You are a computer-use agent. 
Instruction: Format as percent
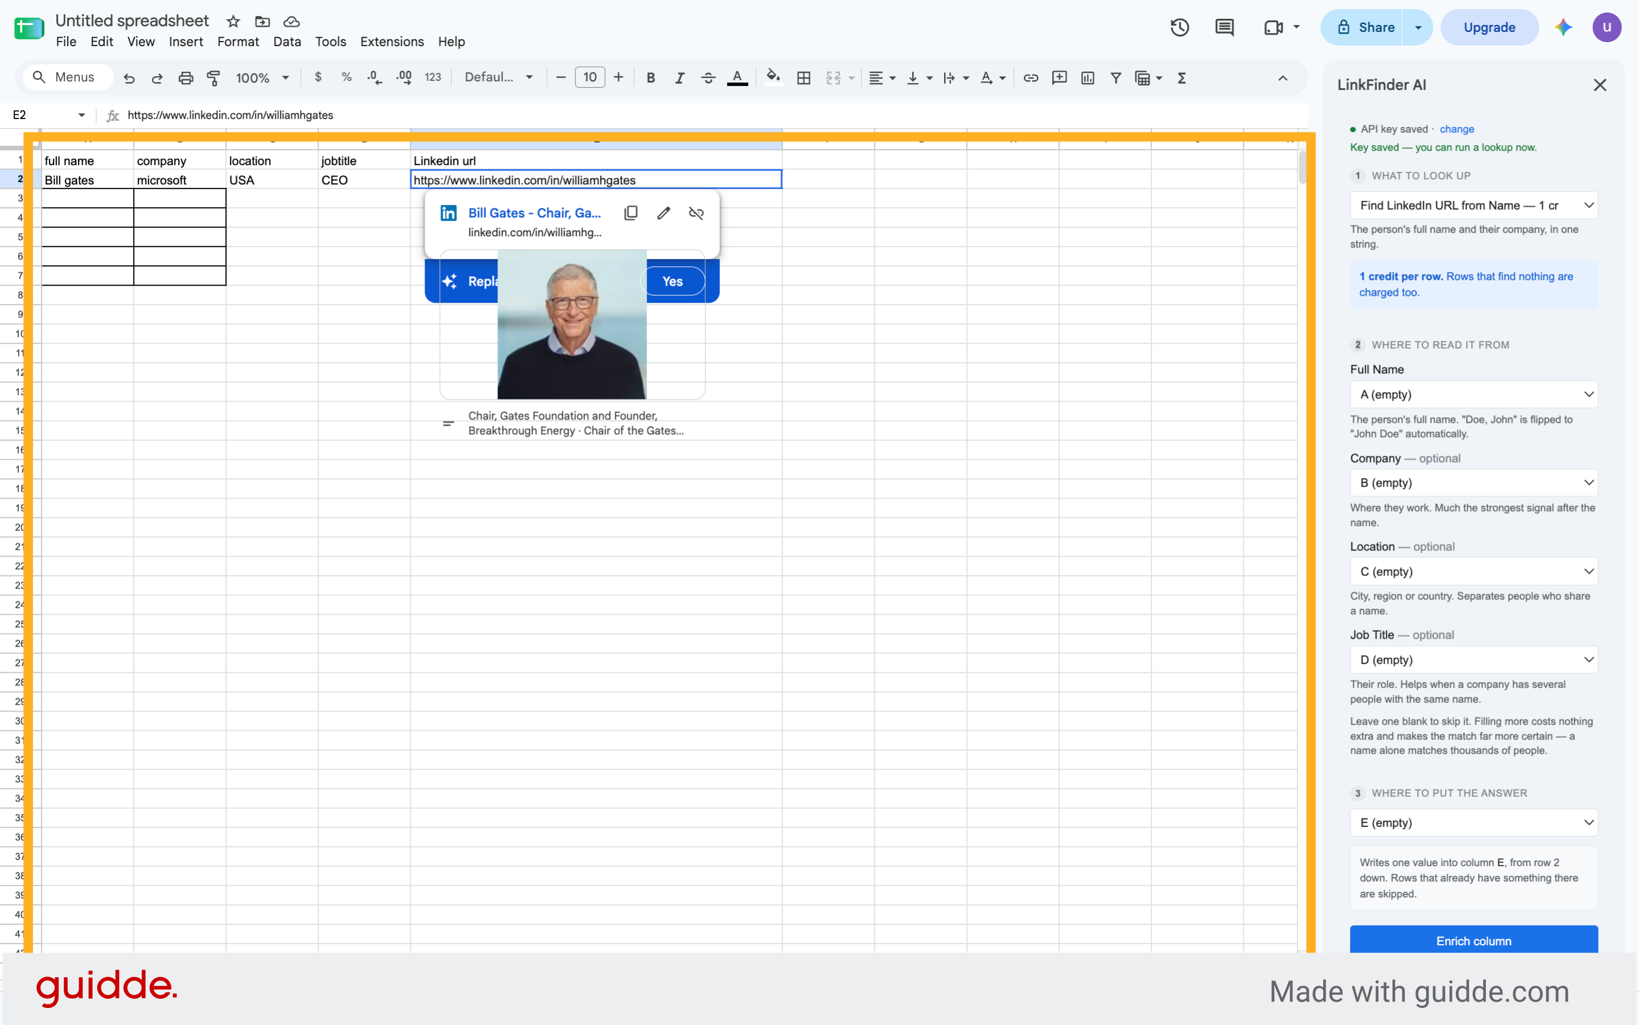pyautogui.click(x=347, y=77)
